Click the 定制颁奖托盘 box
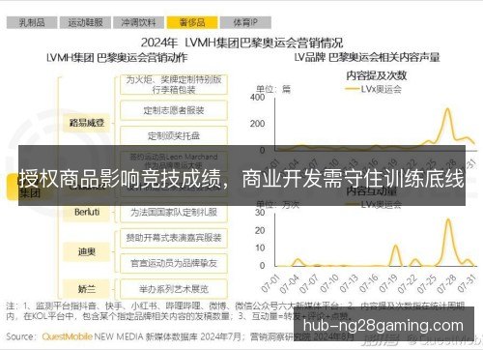 [174, 135]
